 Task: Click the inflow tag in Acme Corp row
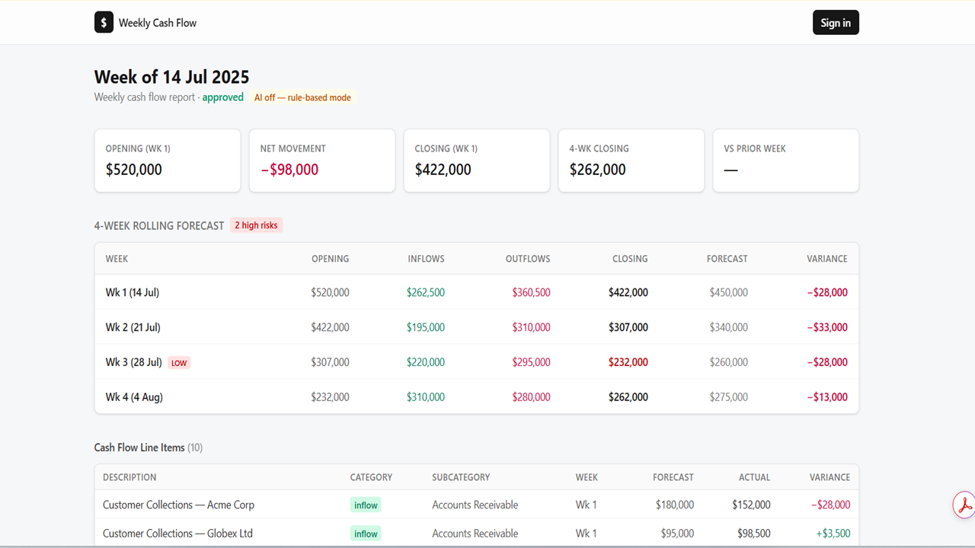[x=366, y=505]
